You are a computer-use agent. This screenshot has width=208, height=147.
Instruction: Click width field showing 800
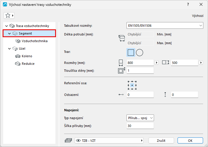pos(140,63)
